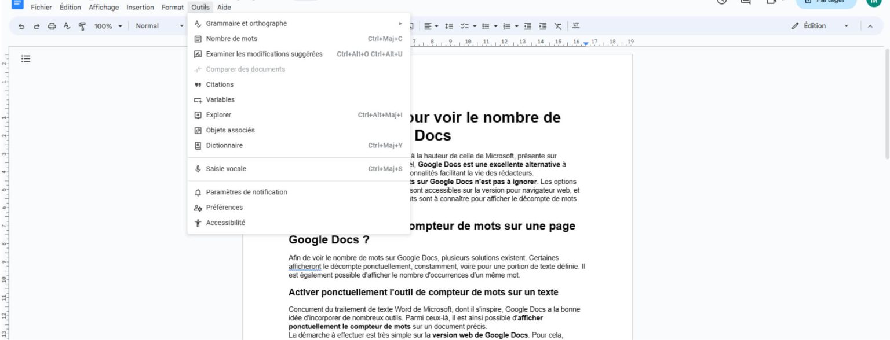890x340 pixels.
Task: Open the comments history icon
Action: [745, 2]
